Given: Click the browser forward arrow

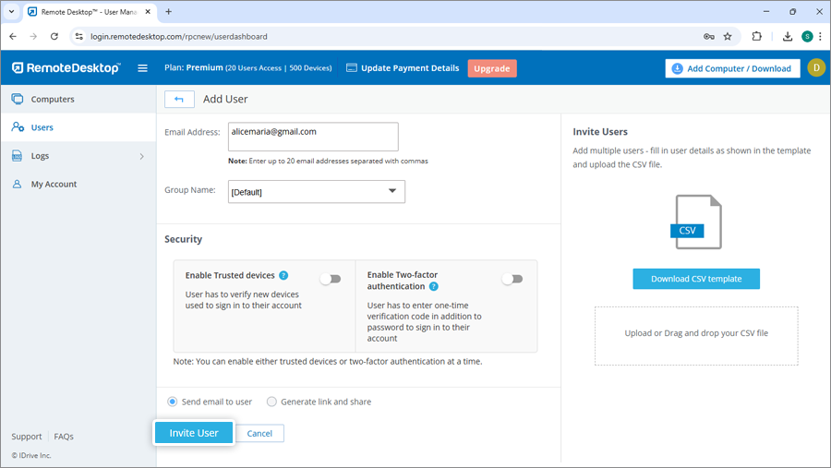Looking at the screenshot, I should tap(33, 37).
